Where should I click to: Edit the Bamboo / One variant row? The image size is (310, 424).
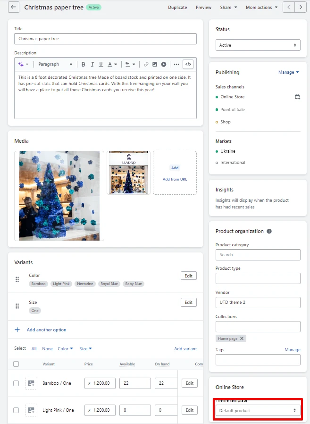pyautogui.click(x=190, y=383)
